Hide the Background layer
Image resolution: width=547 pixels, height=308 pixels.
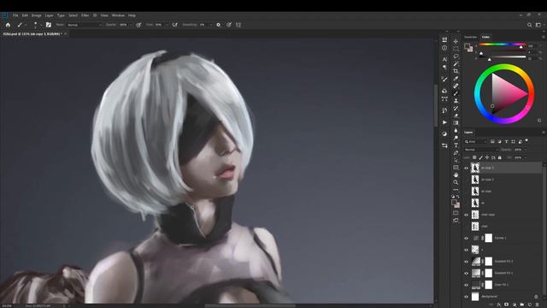tap(466, 297)
